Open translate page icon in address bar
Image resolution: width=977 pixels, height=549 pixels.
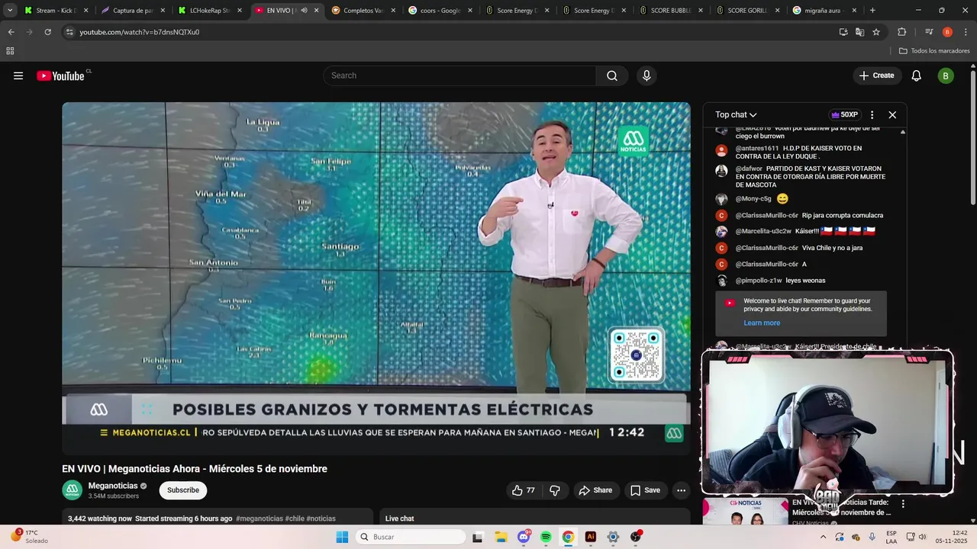pyautogui.click(x=859, y=32)
